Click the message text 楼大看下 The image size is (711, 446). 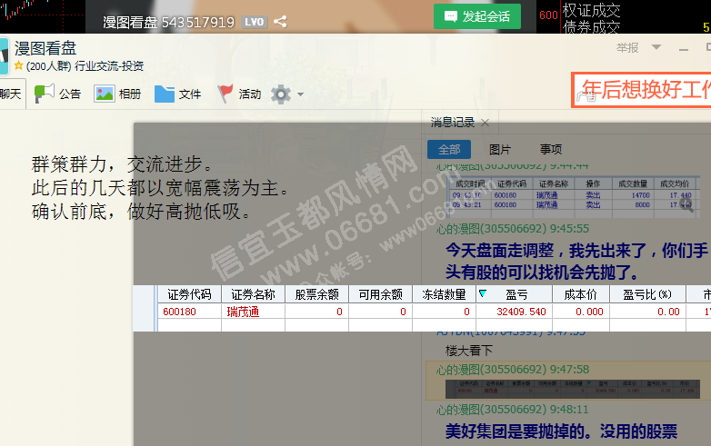click(x=469, y=351)
